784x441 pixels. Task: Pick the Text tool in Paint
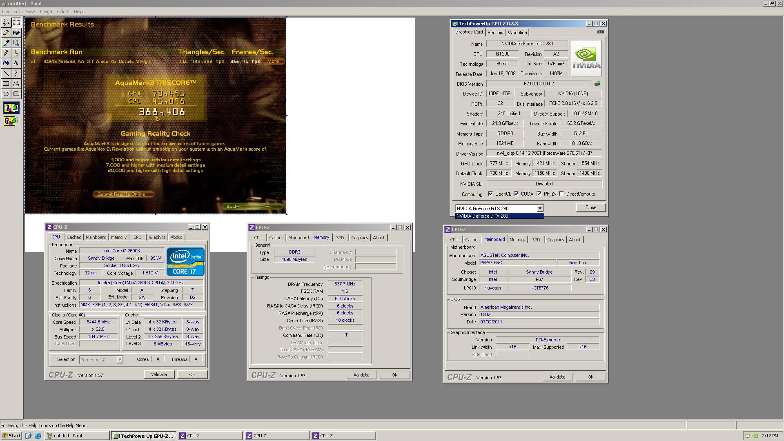click(16, 63)
